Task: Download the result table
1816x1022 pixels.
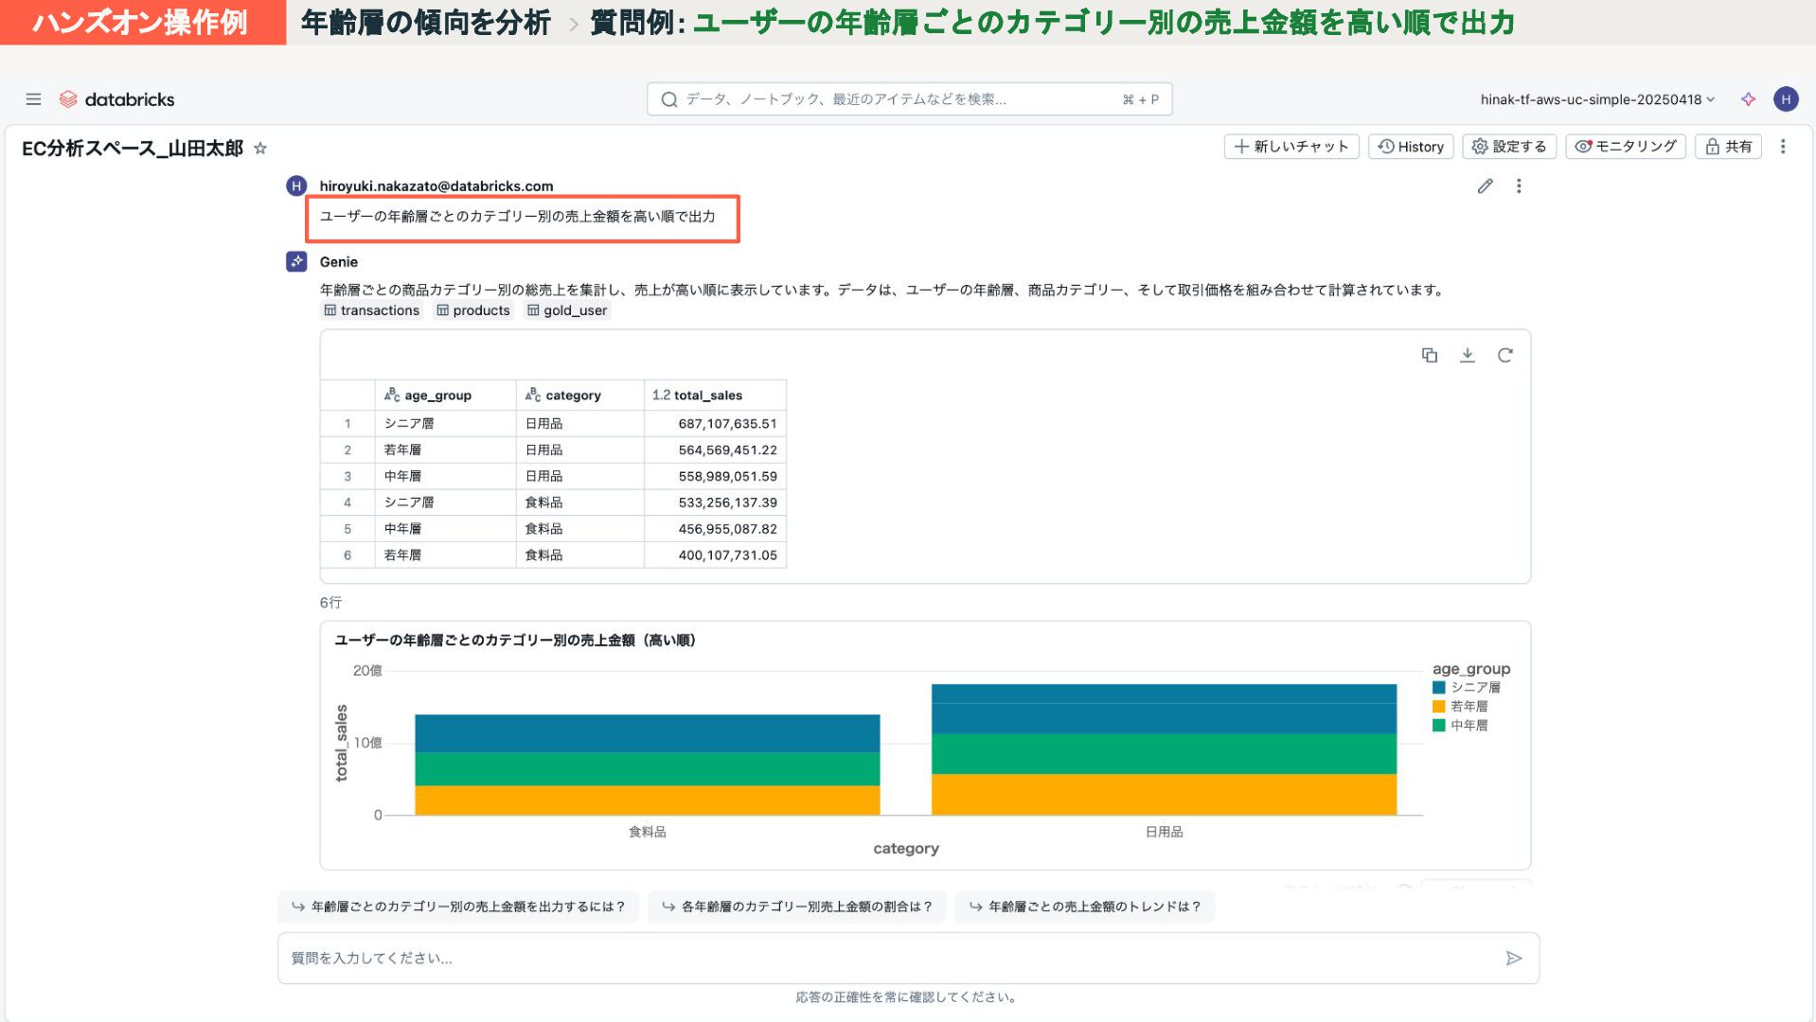Action: 1467,355
